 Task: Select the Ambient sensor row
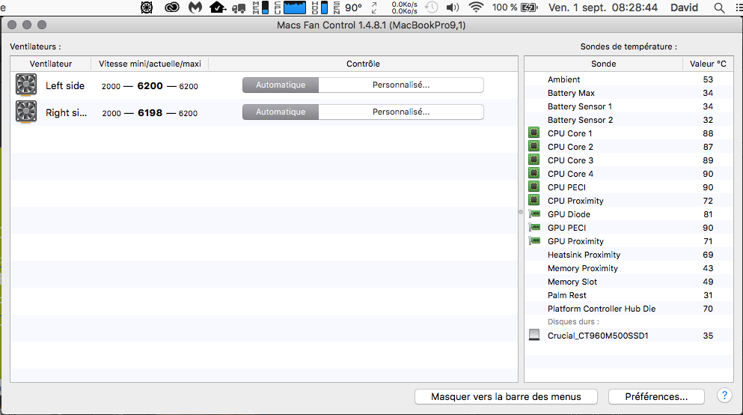click(x=629, y=79)
